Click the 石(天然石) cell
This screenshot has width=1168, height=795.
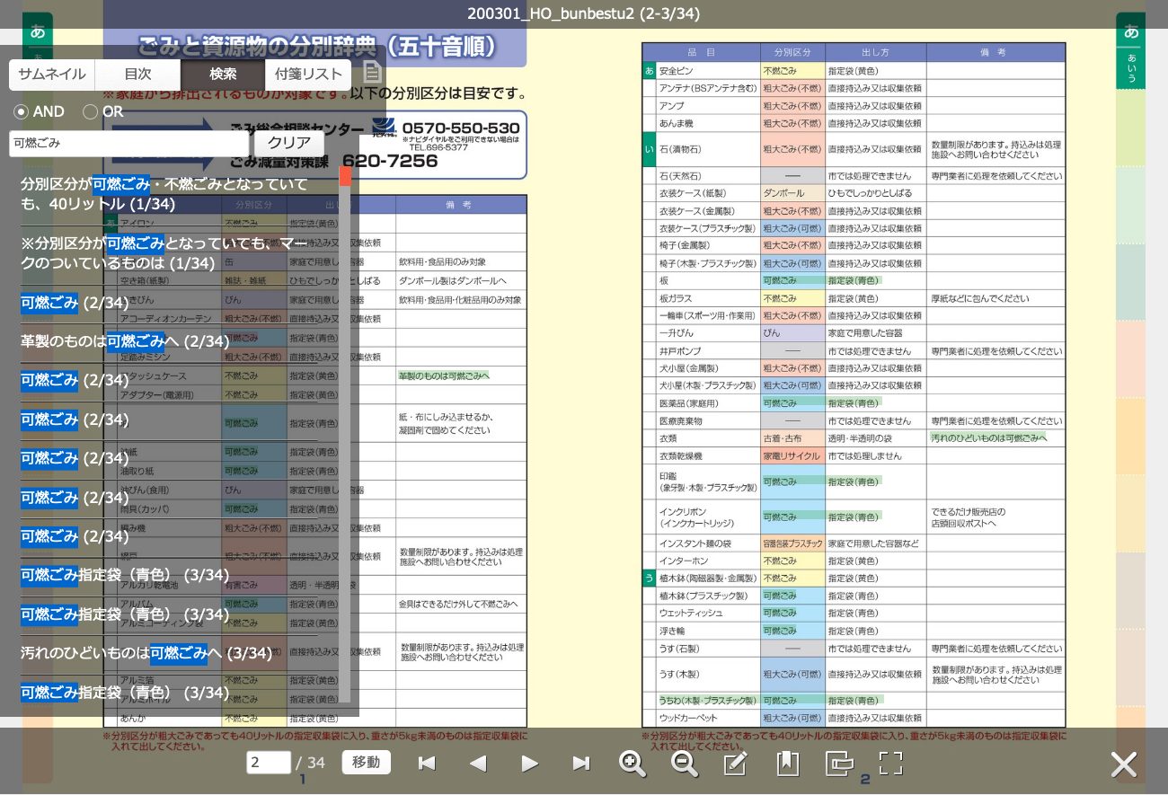tap(708, 176)
